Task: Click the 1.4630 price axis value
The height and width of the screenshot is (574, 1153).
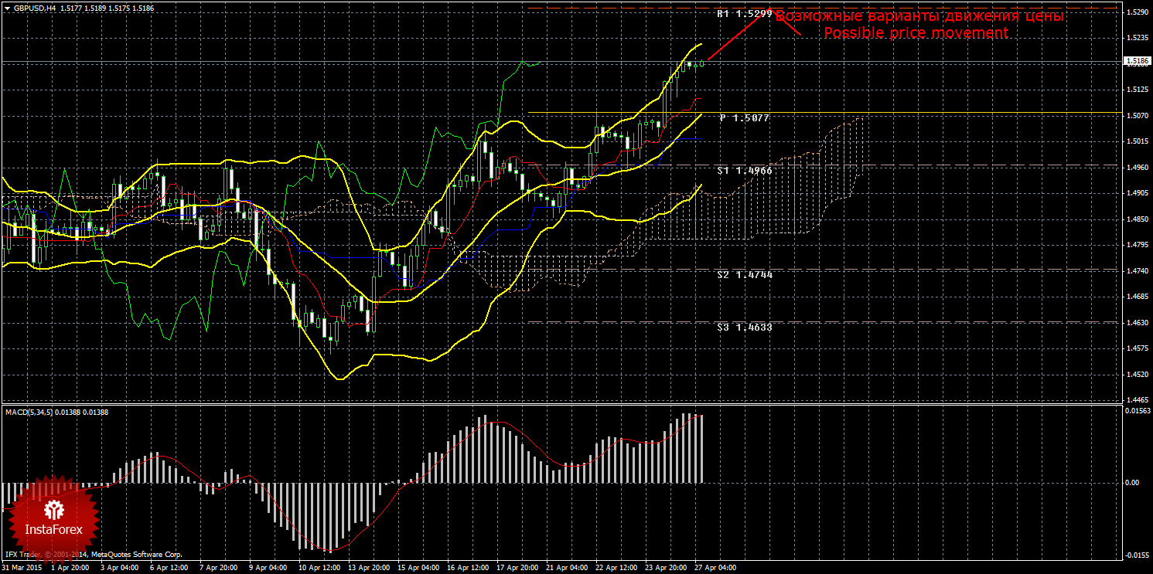Action: tap(1136, 323)
